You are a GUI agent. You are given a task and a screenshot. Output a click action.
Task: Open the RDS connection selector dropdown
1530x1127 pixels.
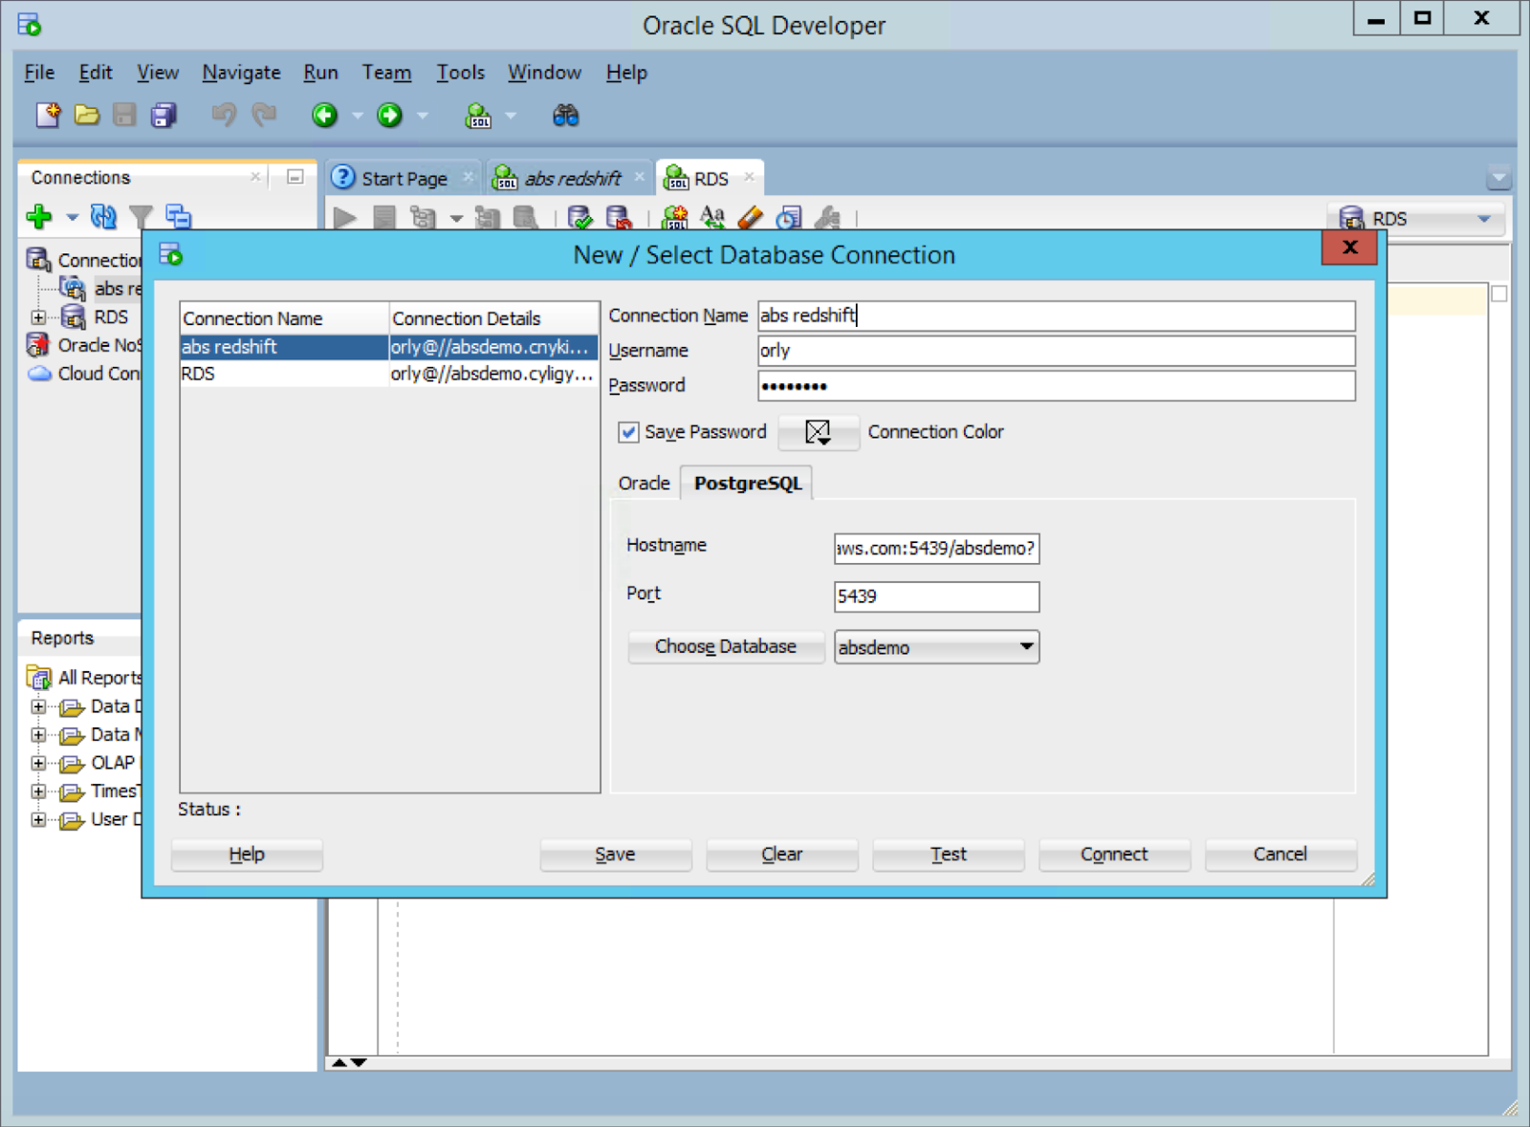[x=1416, y=219]
